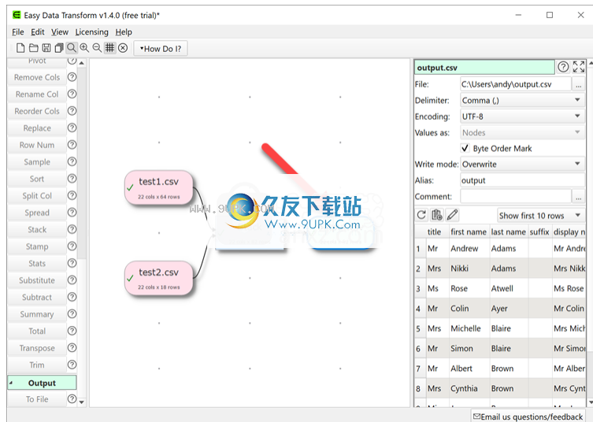The height and width of the screenshot is (422, 593).
Task: Click the File path input field
Action: click(x=516, y=84)
